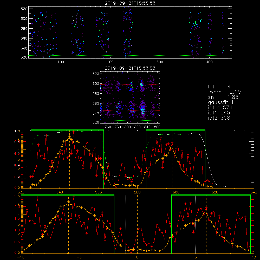Screen dimensions: 260x260
Task: Click x-axis label 520 of upper profile plot
Action: [21, 192]
